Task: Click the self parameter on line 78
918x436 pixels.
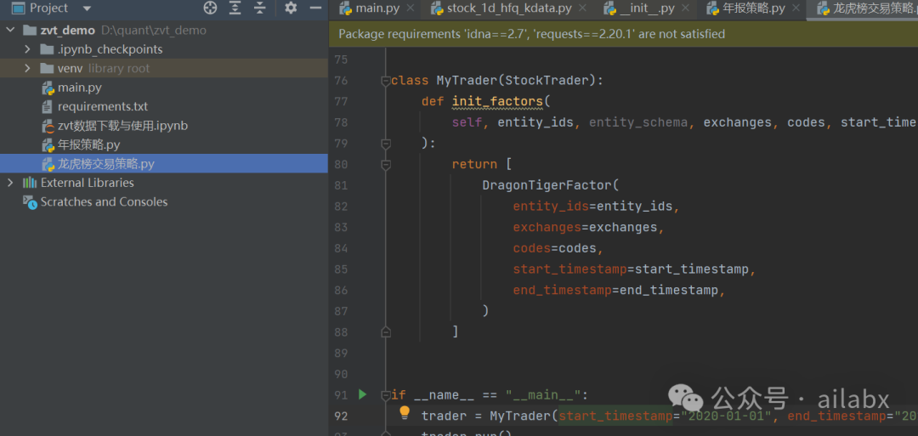Action: (467, 122)
